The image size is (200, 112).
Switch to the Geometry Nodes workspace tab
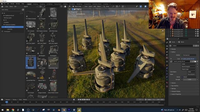click(x=97, y=4)
